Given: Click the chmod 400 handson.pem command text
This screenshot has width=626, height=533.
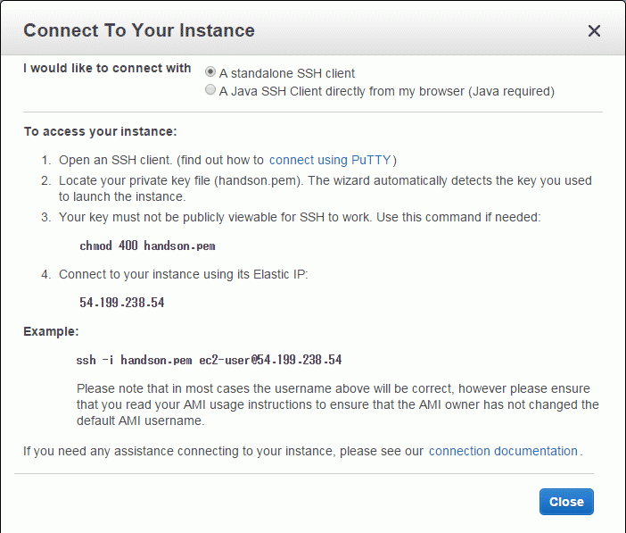Looking at the screenshot, I should (x=147, y=246).
